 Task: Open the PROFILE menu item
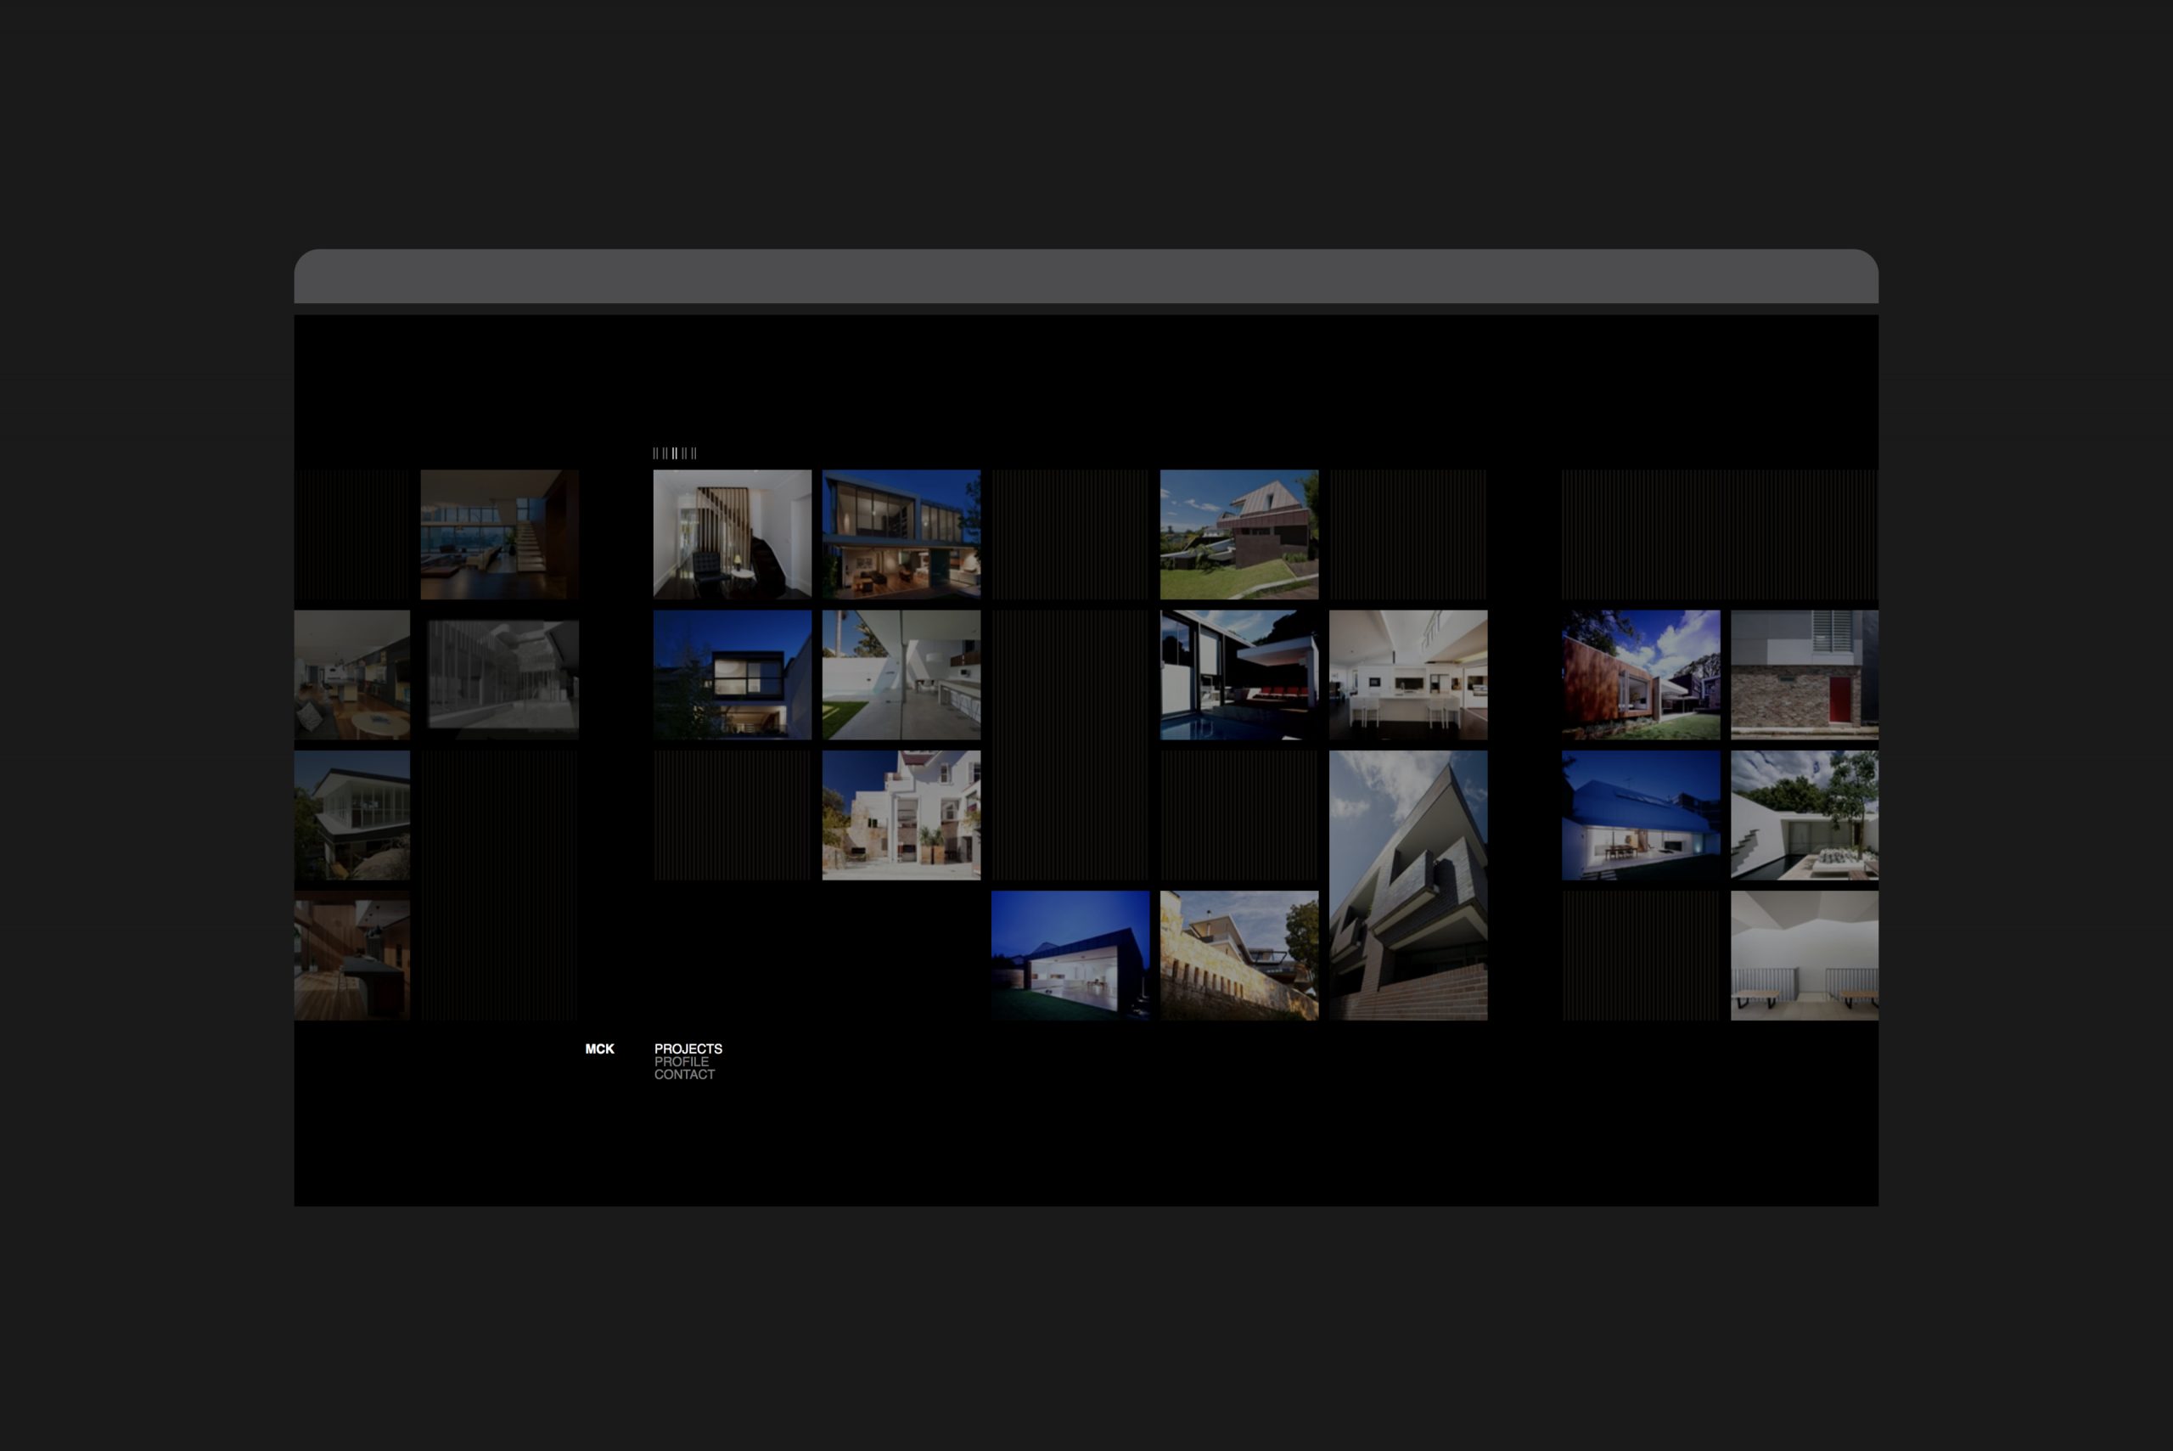(x=682, y=1061)
